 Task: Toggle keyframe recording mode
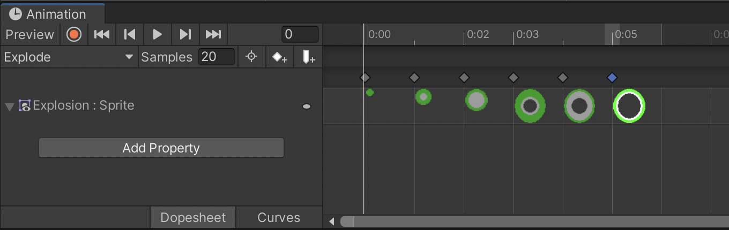click(74, 35)
